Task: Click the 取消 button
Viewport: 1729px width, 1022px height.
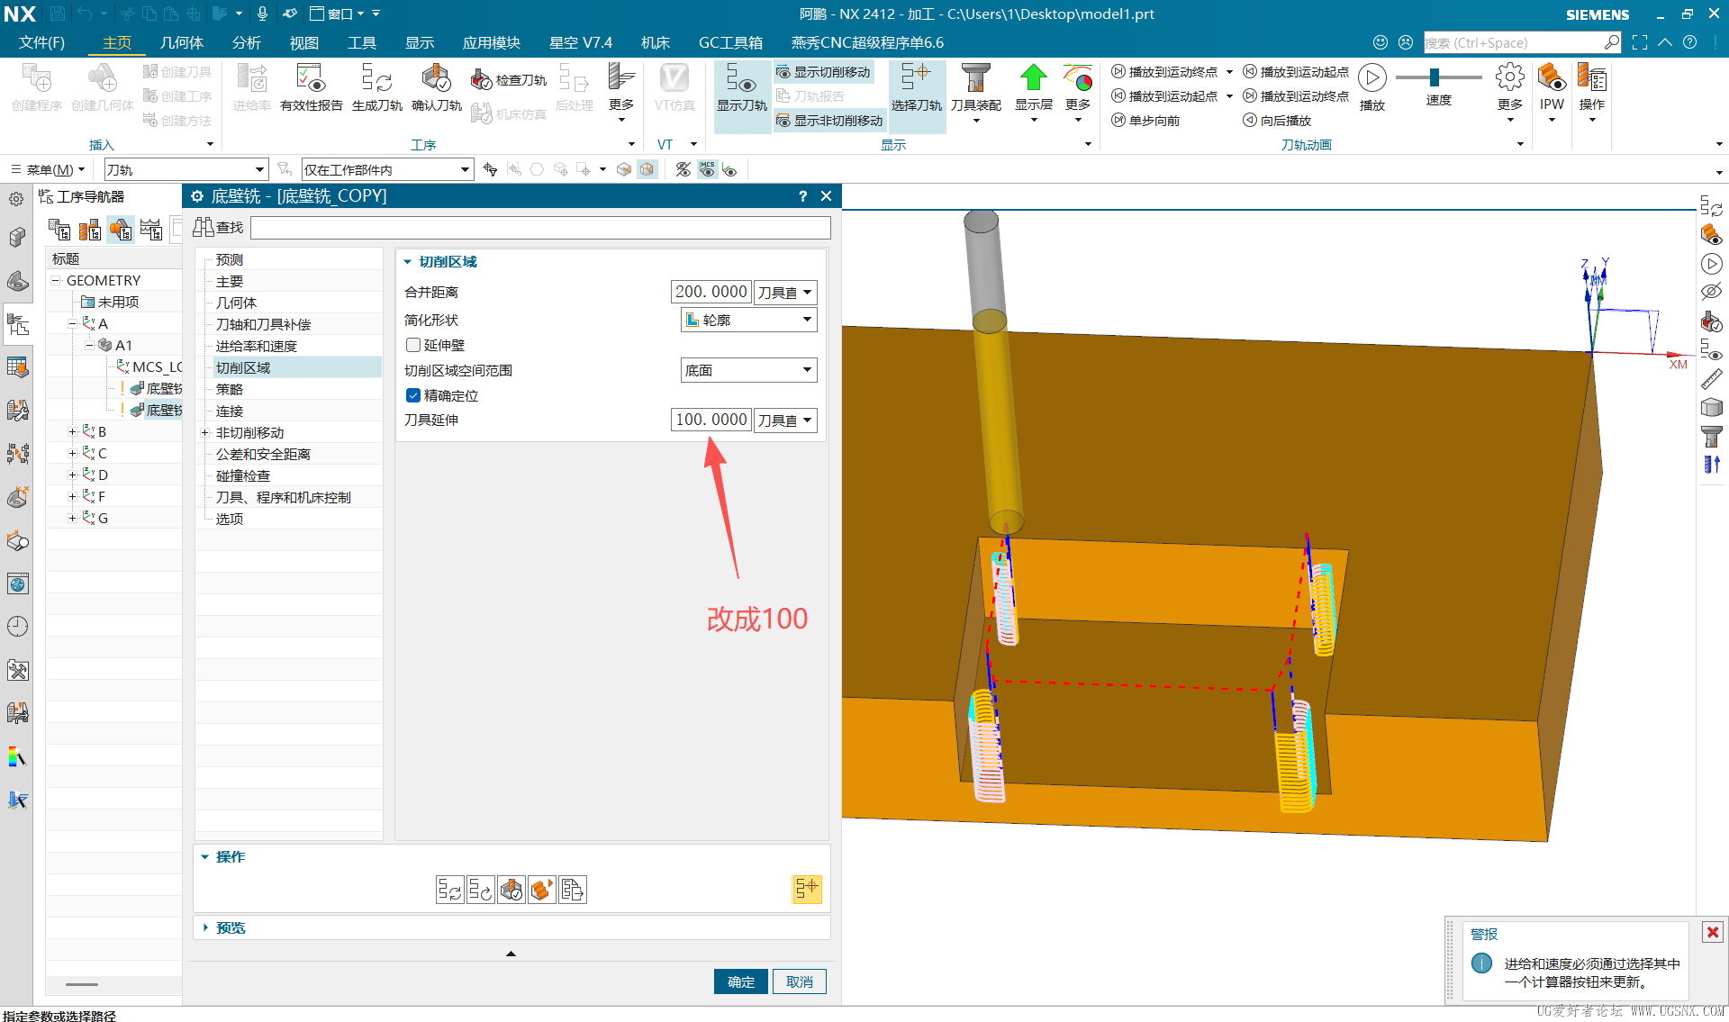Action: (800, 981)
